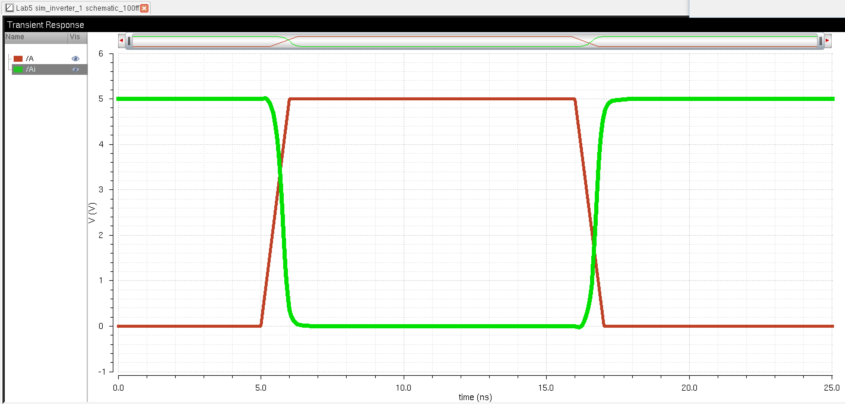This screenshot has width=845, height=404.
Task: Select the /Ai signal row in the legend
Action: (x=31, y=69)
